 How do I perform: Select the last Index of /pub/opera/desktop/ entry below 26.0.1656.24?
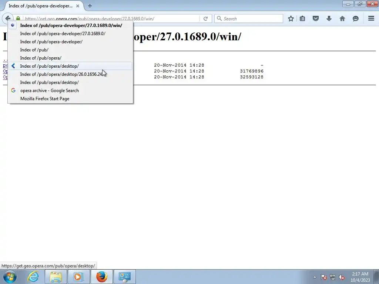pos(70,82)
